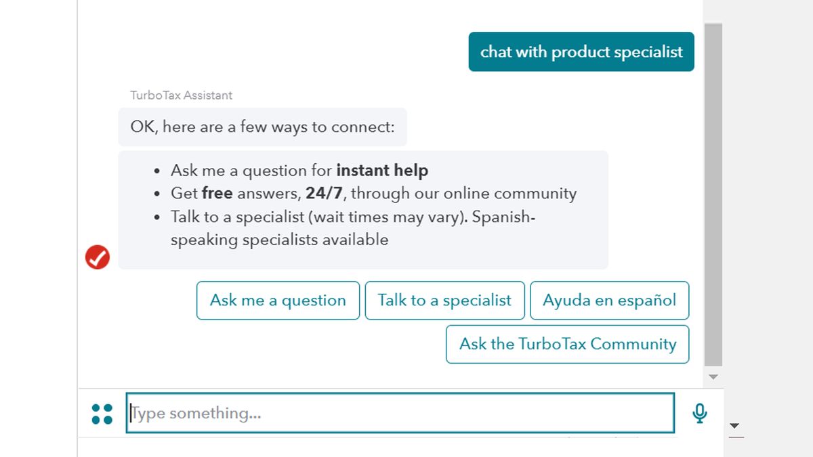Collapse the chat via the bottom-right chevron

click(734, 427)
